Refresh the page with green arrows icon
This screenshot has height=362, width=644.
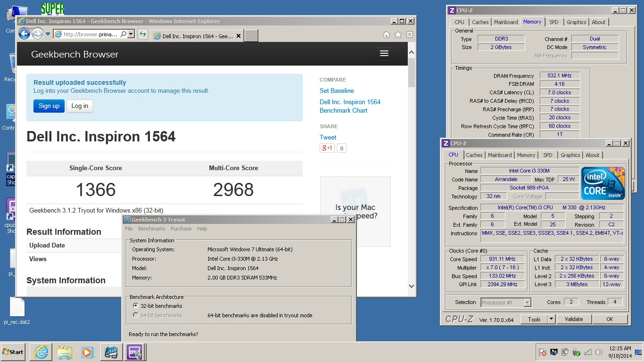coord(142,34)
